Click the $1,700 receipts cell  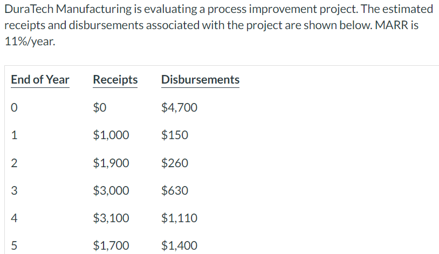point(111,245)
